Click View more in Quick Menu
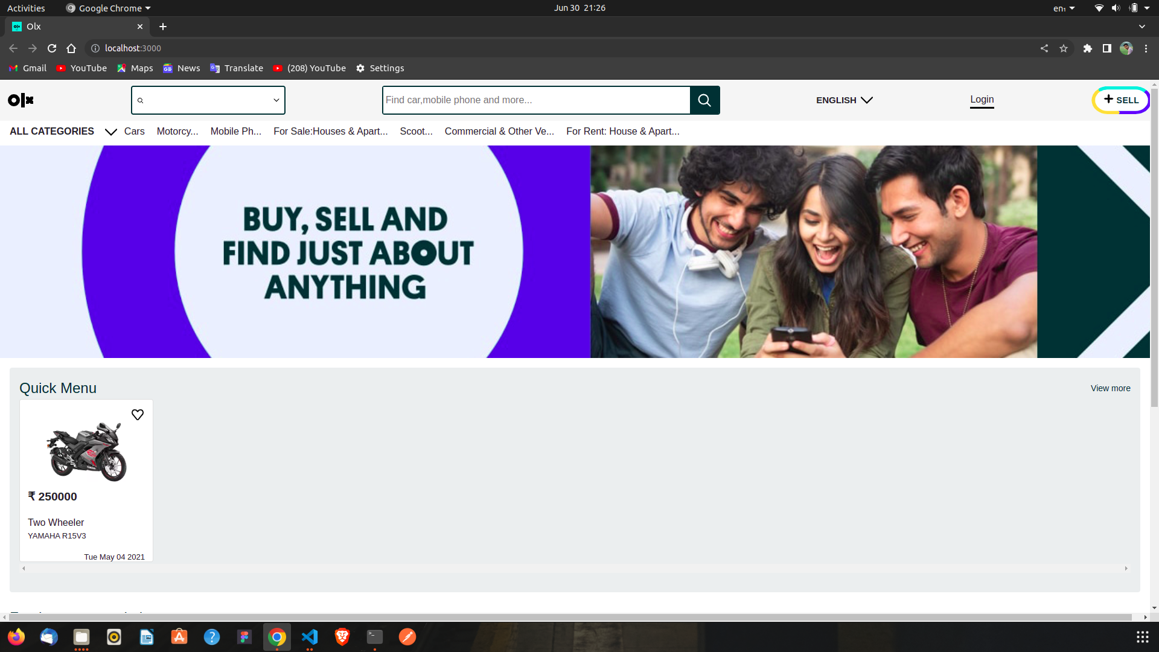Viewport: 1159px width, 652px height. coord(1110,388)
